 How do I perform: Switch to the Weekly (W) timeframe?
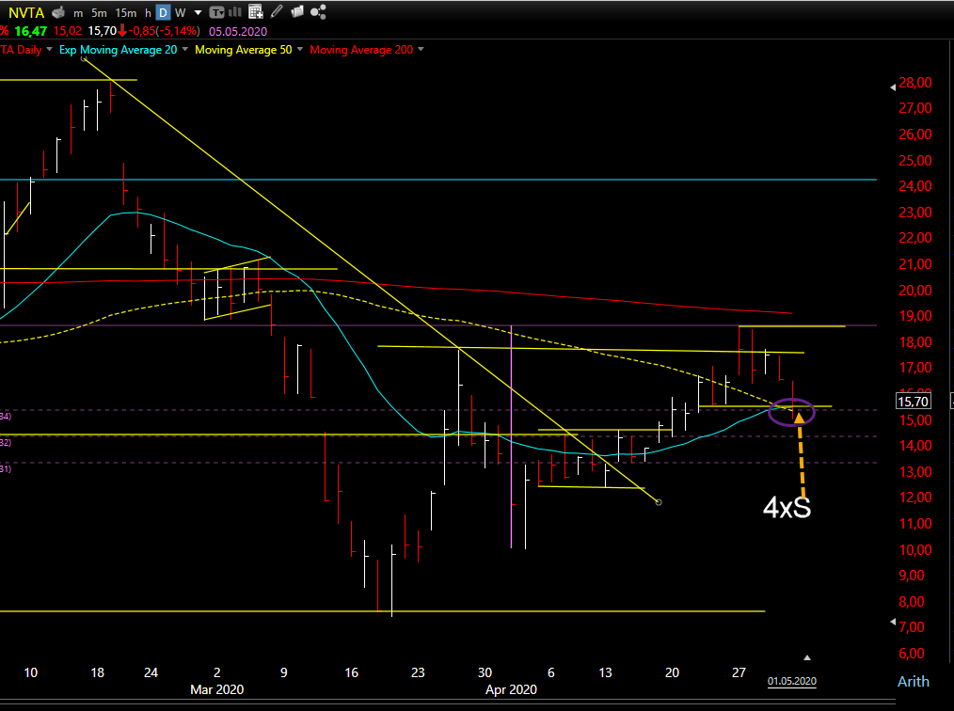click(x=180, y=13)
